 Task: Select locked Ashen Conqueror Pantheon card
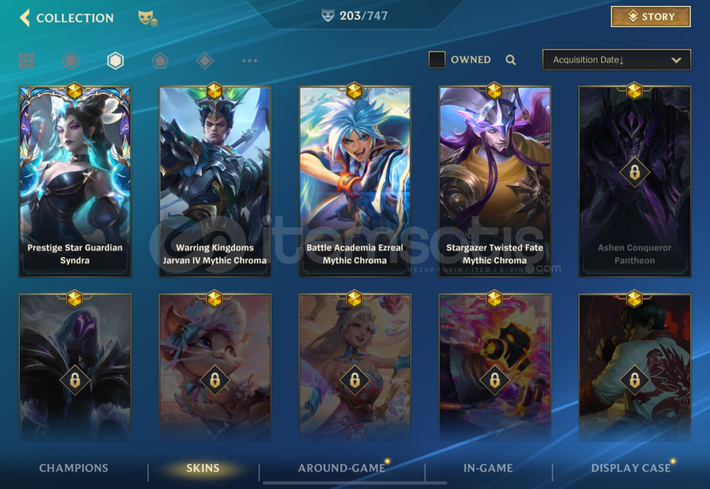[635, 181]
